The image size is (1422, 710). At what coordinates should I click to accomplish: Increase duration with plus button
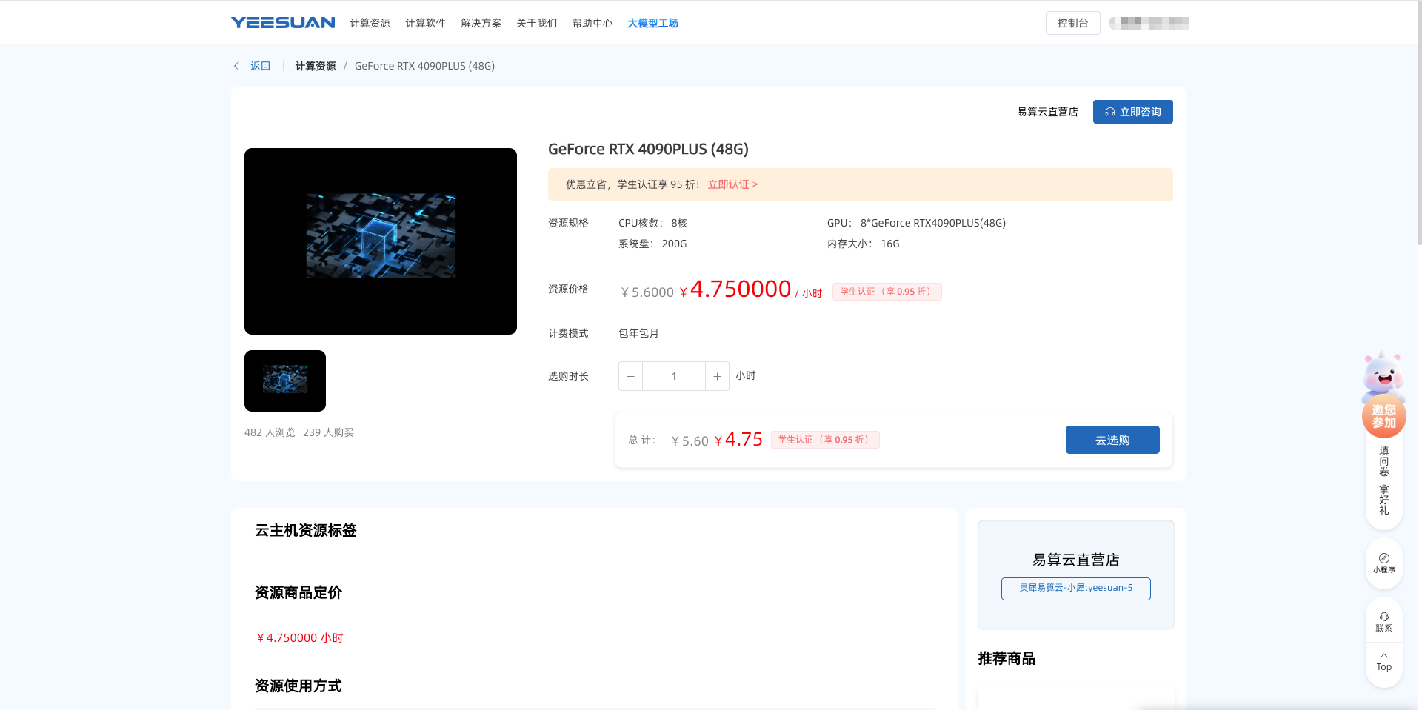click(x=717, y=376)
